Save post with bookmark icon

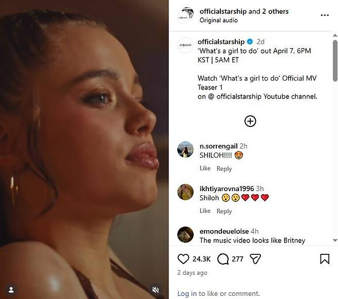click(x=325, y=259)
